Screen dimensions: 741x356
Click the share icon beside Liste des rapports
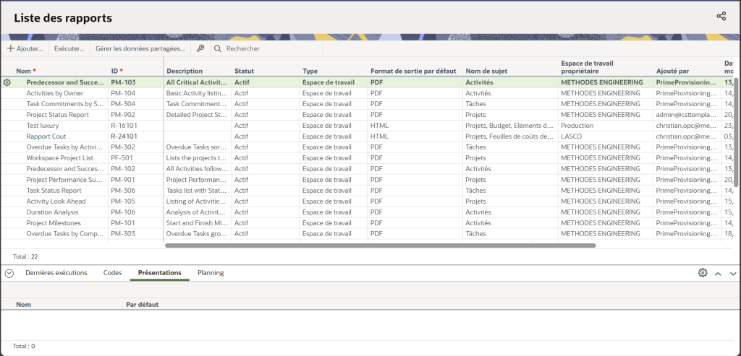pos(721,17)
